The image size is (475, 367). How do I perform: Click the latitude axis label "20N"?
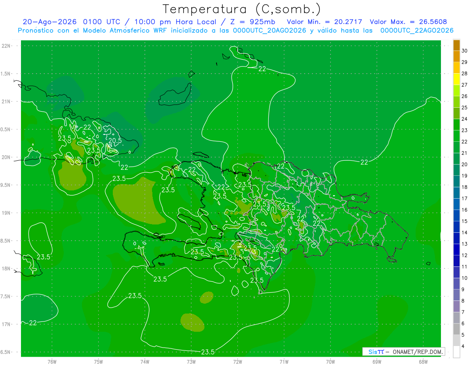tap(6, 157)
